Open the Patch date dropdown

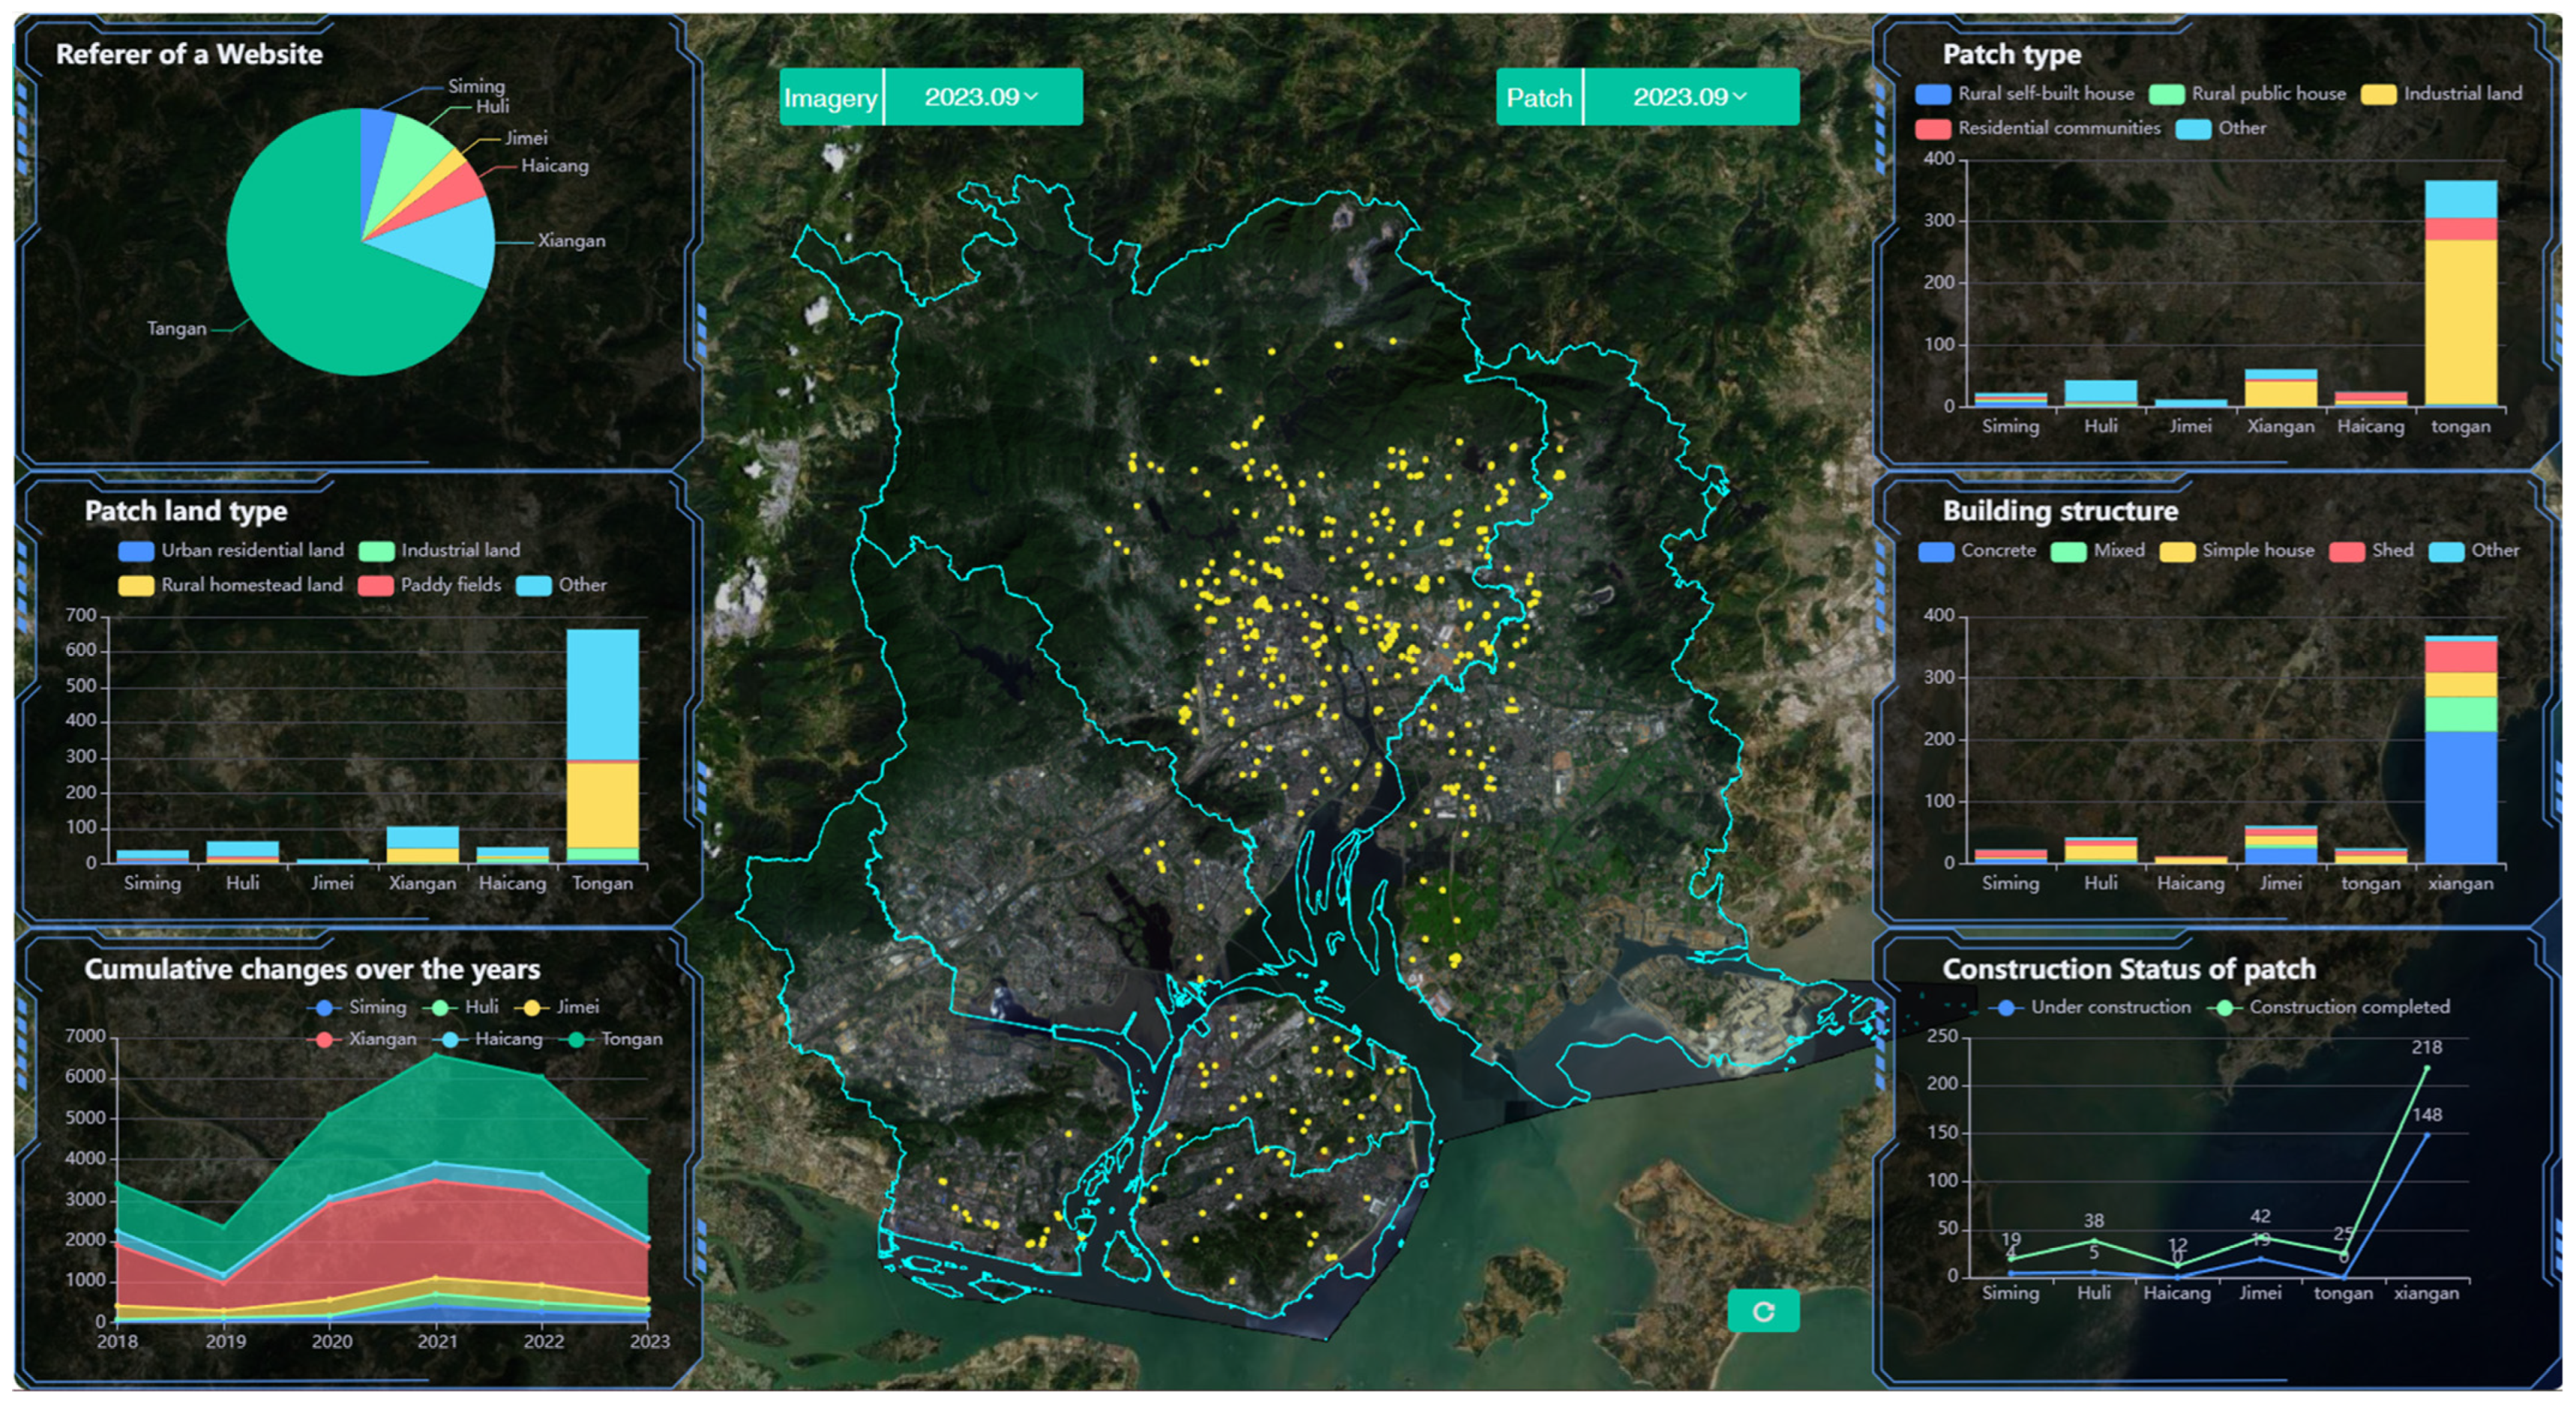coord(1690,97)
